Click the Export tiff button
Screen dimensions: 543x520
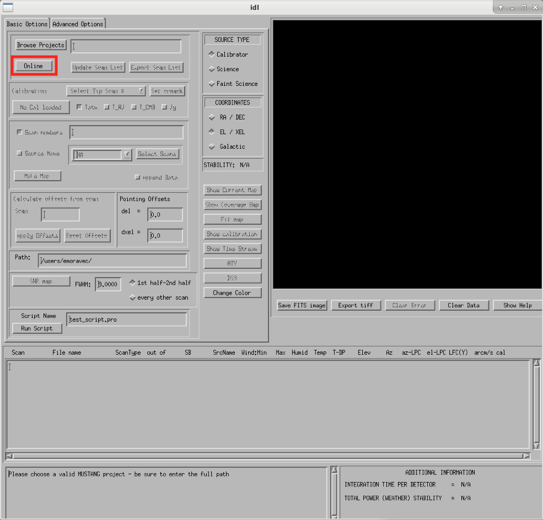pyautogui.click(x=356, y=306)
